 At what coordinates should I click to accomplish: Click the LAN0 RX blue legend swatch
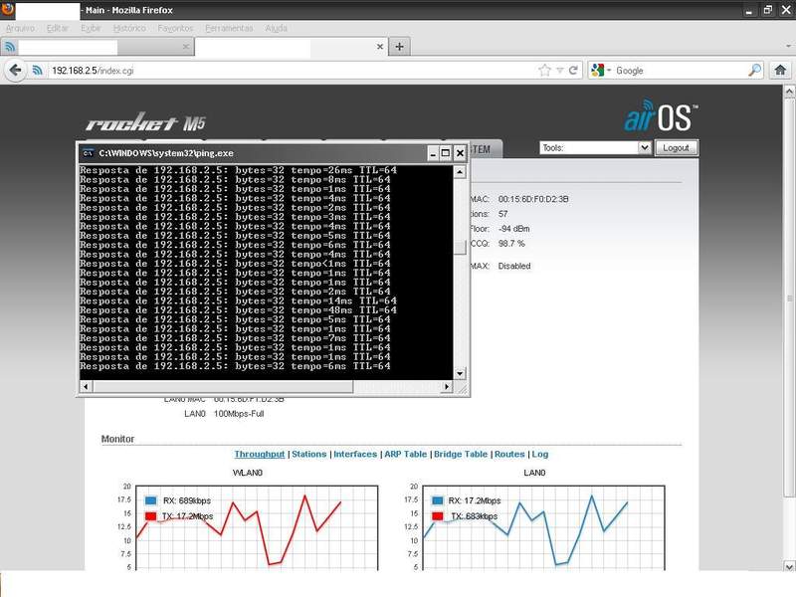point(438,500)
